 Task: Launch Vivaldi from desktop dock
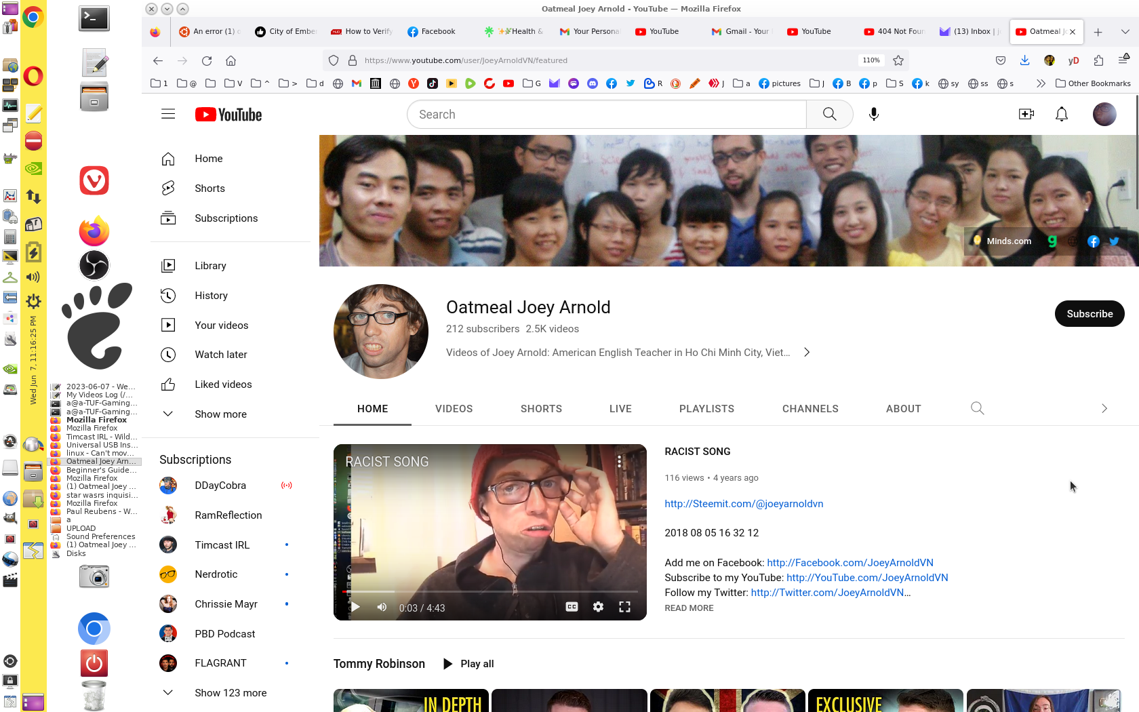pos(94,180)
